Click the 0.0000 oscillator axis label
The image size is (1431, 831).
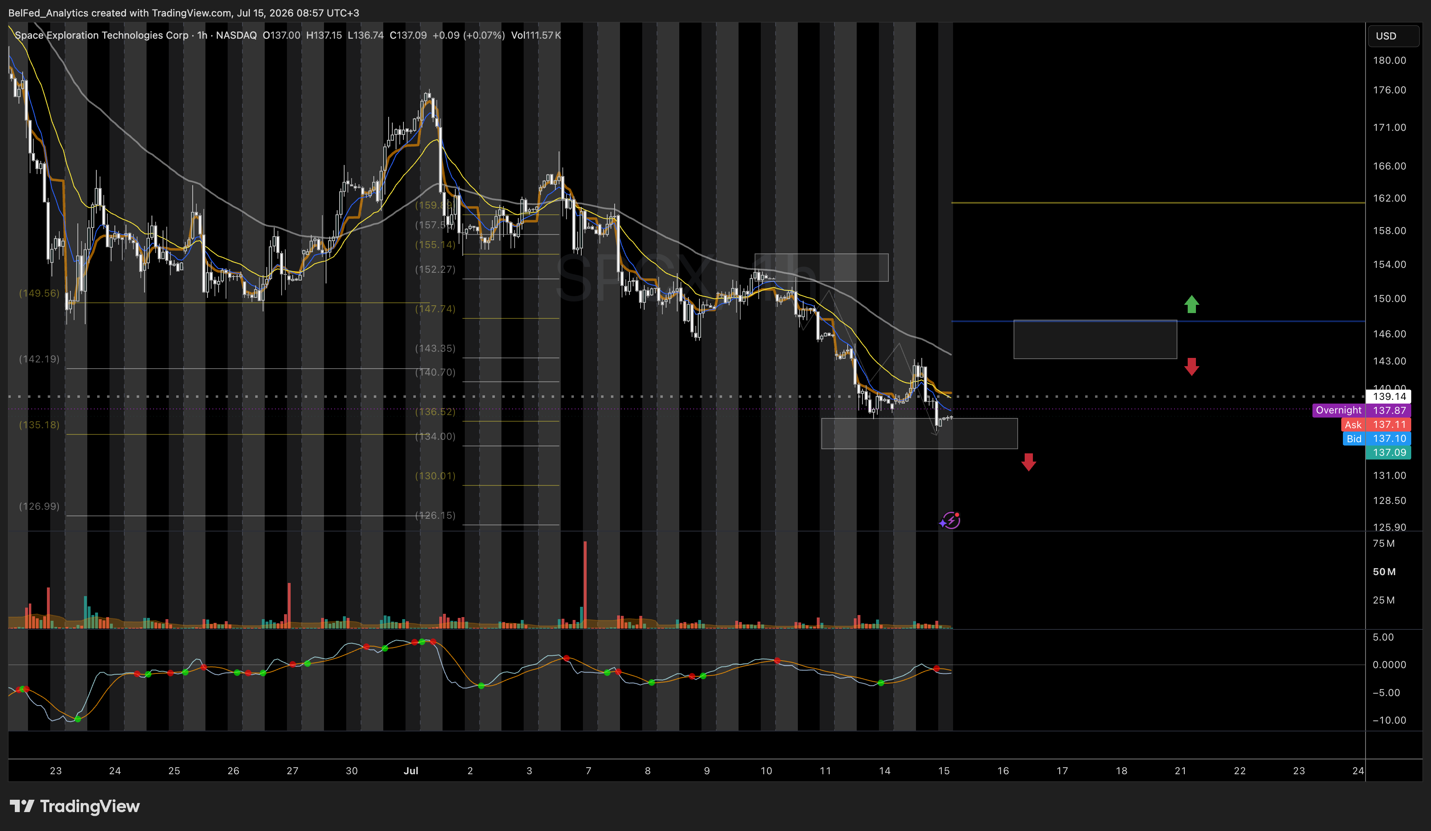(1389, 664)
